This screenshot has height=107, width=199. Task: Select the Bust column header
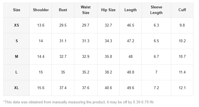[63, 10]
